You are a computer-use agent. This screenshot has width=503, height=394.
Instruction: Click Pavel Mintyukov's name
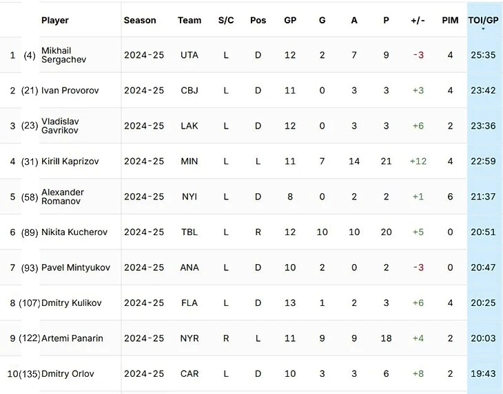(x=76, y=267)
